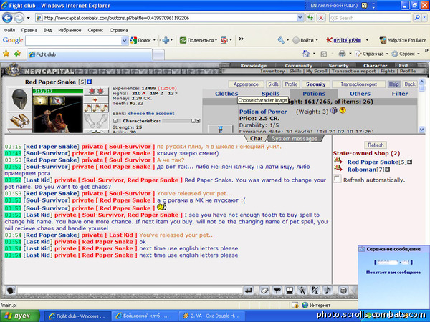Click the IE stop loading button
Screen dimensions: 430x322
click(321, 18)
